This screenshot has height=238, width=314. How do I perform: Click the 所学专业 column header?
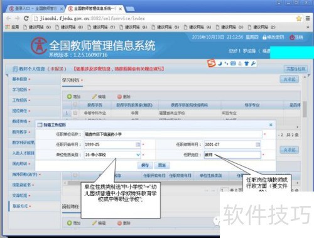252,105
